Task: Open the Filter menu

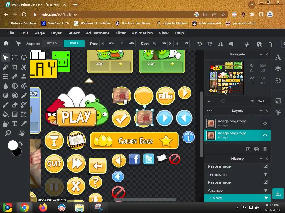Action: (x=121, y=33)
